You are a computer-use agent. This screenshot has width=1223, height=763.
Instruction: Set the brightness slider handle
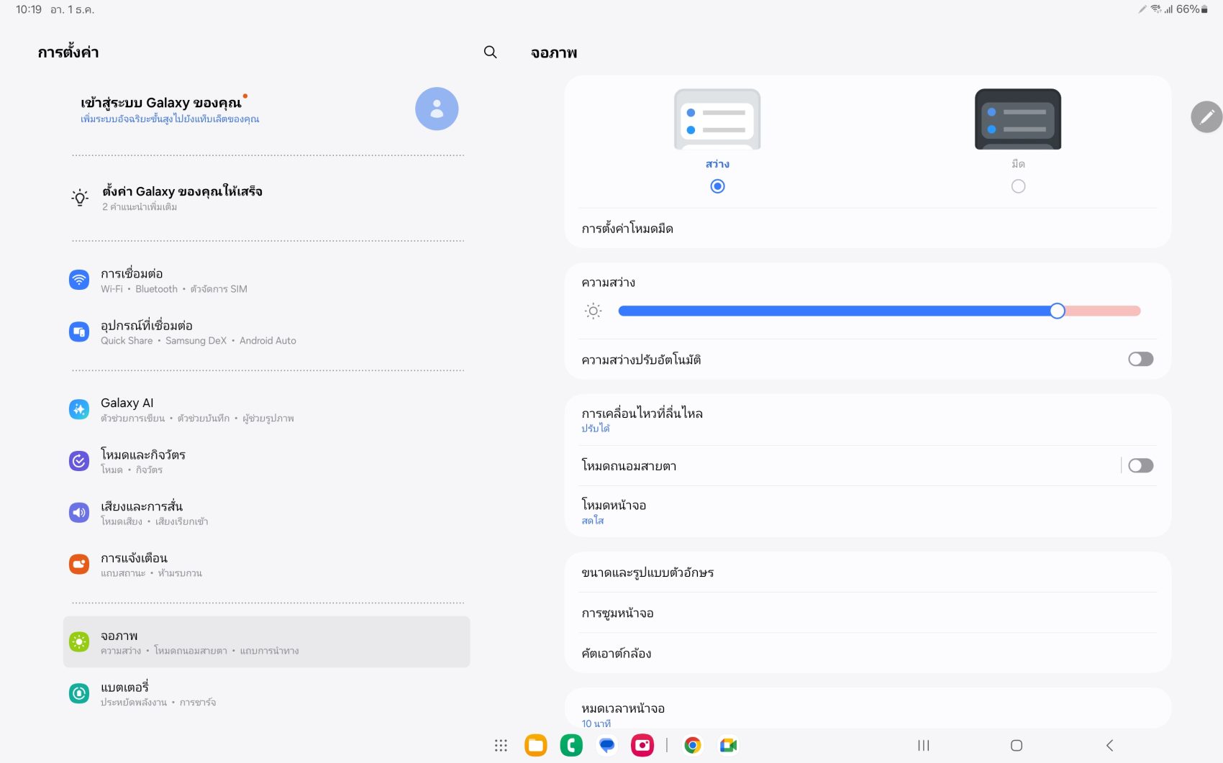click(1057, 311)
